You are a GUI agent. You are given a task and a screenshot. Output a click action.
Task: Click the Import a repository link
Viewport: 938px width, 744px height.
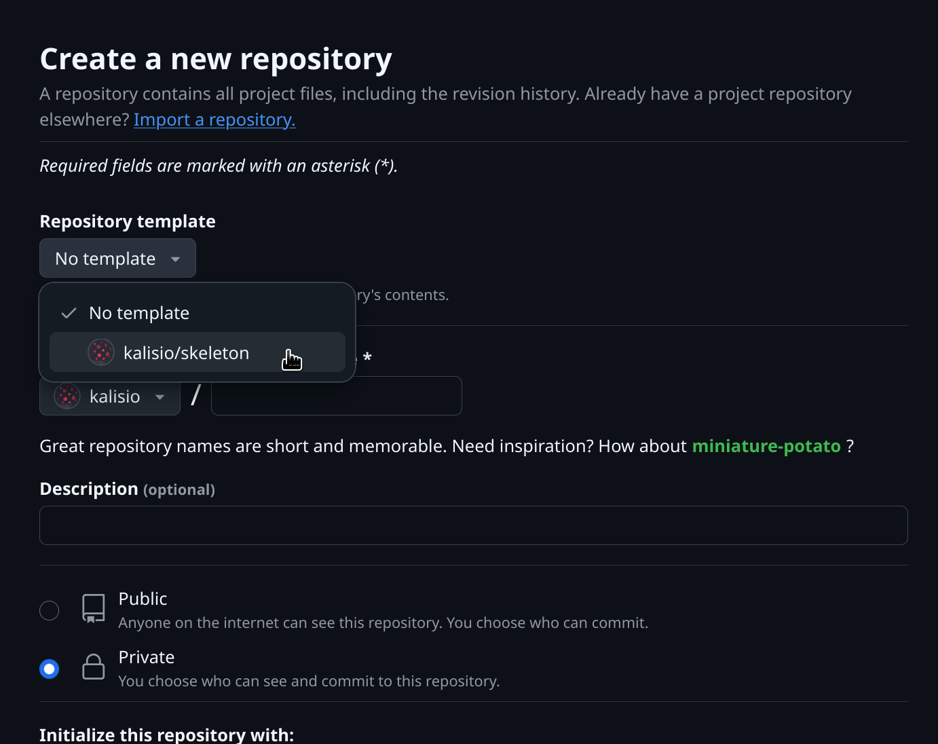(x=214, y=119)
